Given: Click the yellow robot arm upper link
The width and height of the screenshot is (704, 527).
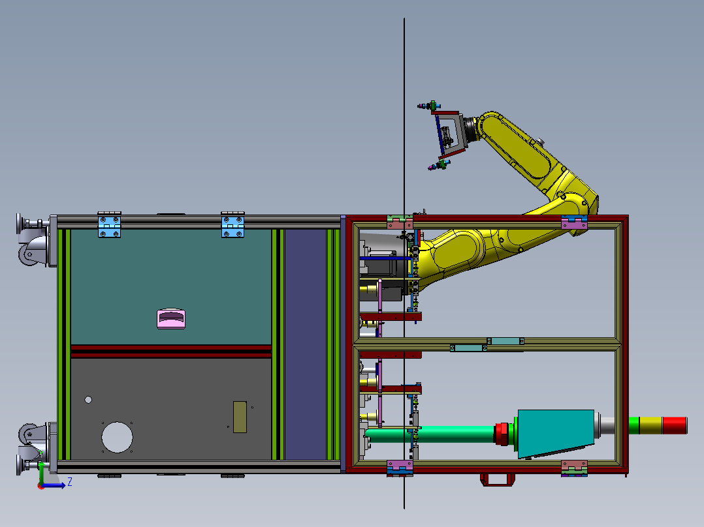Looking at the screenshot, I should click(517, 145).
